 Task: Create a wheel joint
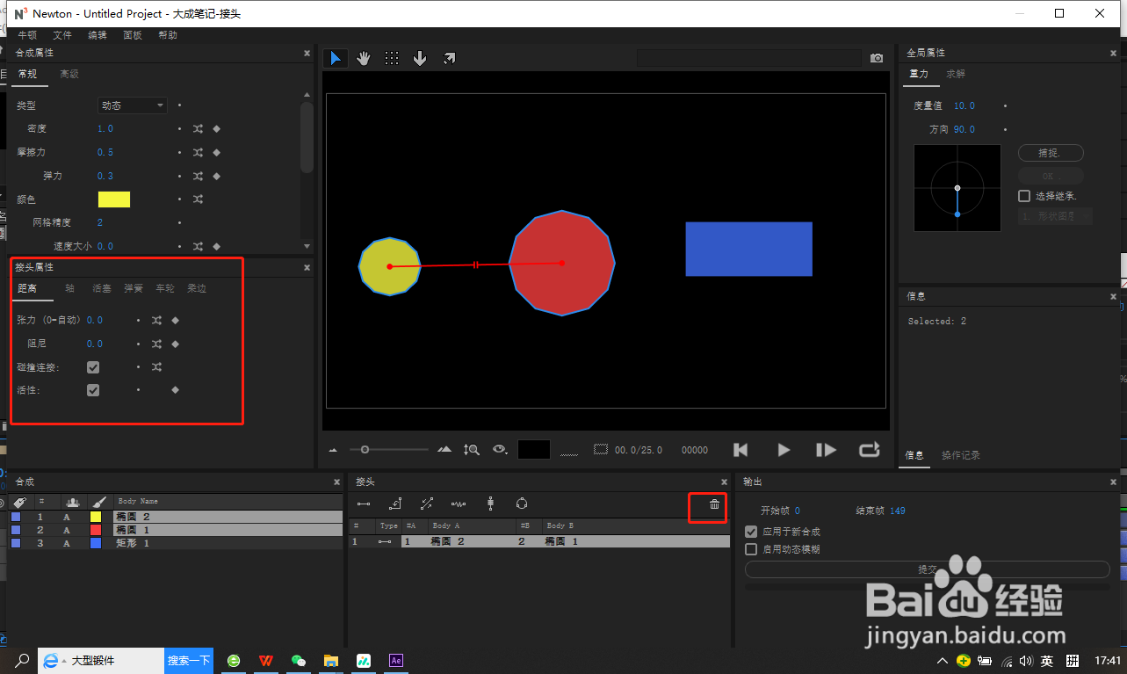[x=490, y=504]
